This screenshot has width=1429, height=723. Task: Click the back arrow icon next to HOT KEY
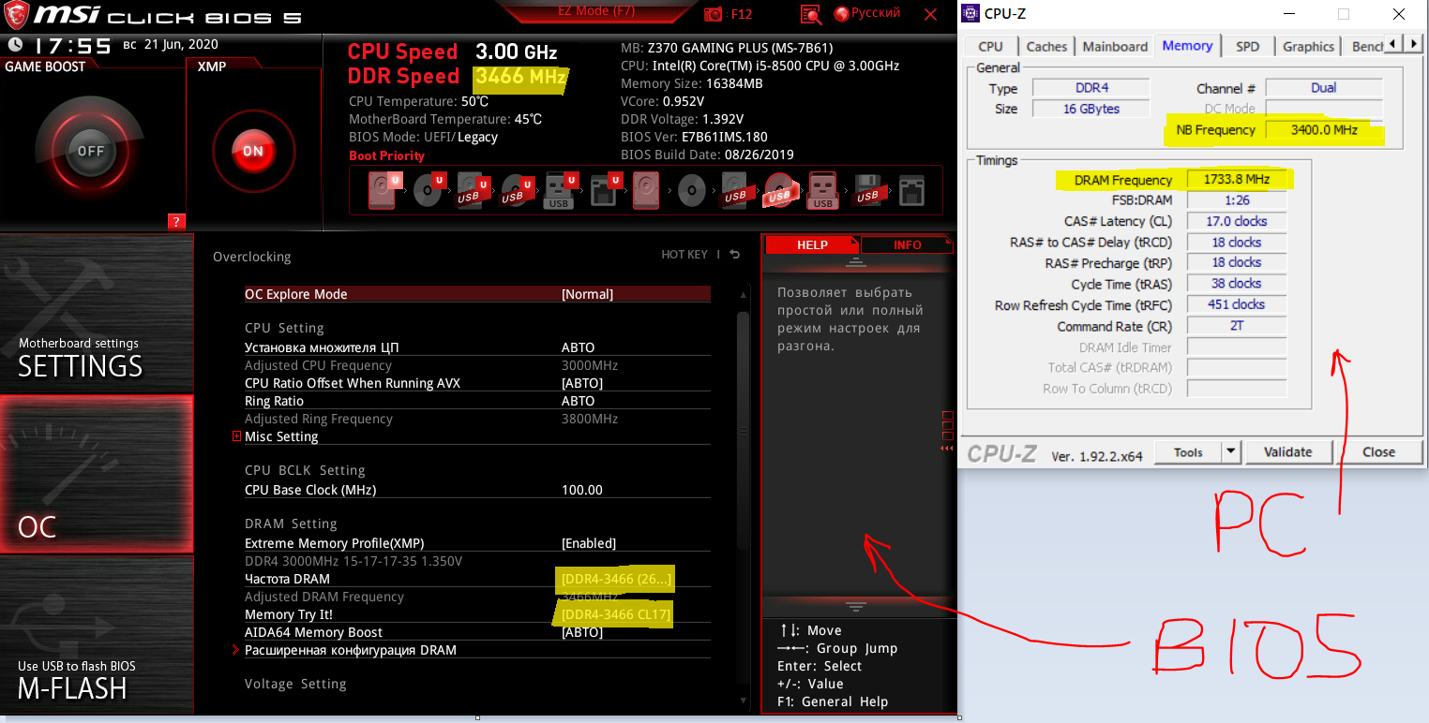735,254
